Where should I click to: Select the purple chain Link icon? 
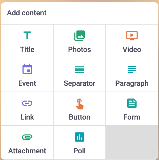pyautogui.click(x=27, y=103)
